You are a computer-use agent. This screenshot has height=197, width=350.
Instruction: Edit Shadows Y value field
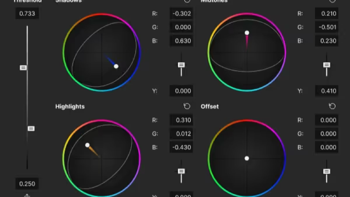(181, 91)
